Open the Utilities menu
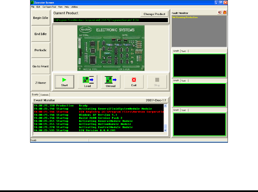 point(74,7)
